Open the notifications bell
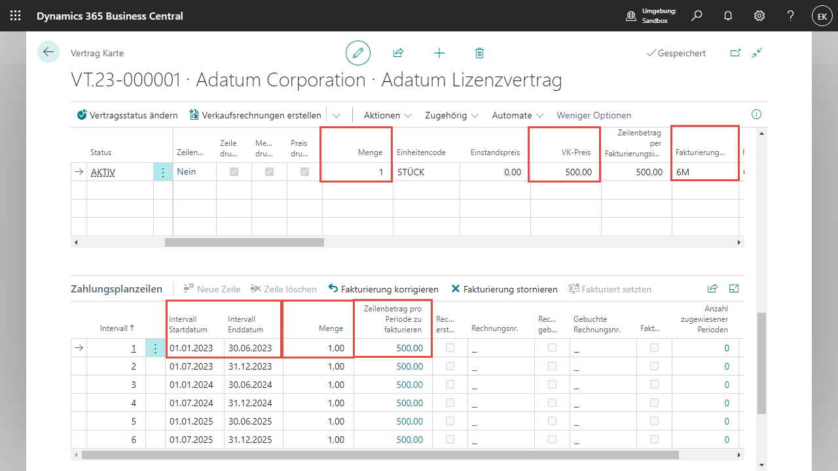Image resolution: width=838 pixels, height=471 pixels. coord(728,16)
